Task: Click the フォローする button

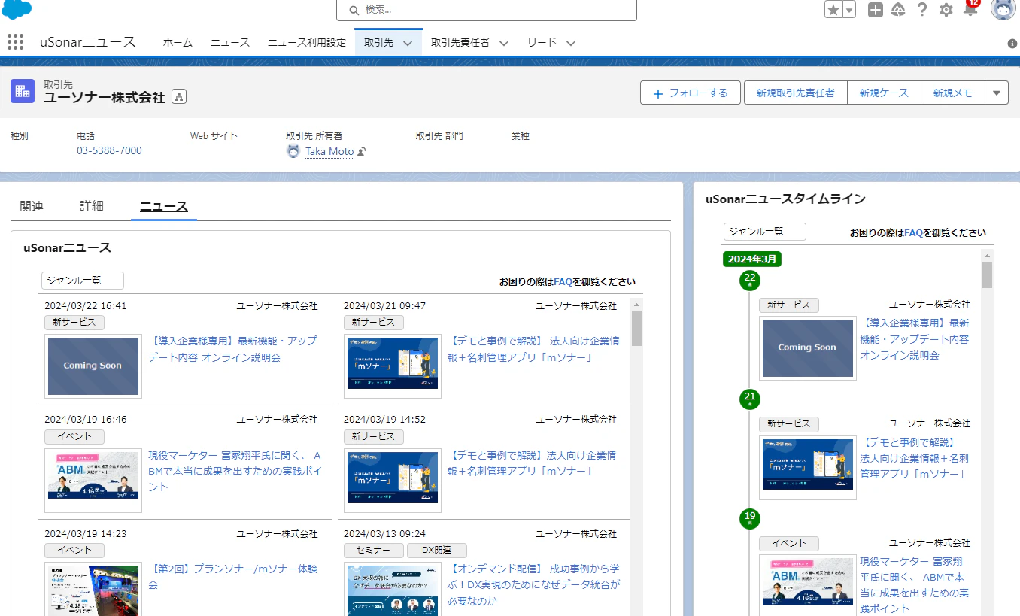Action: (691, 93)
